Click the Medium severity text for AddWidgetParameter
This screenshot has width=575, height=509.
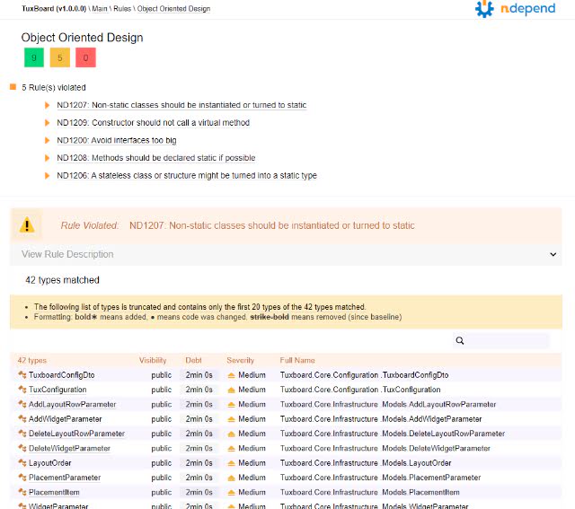click(252, 419)
